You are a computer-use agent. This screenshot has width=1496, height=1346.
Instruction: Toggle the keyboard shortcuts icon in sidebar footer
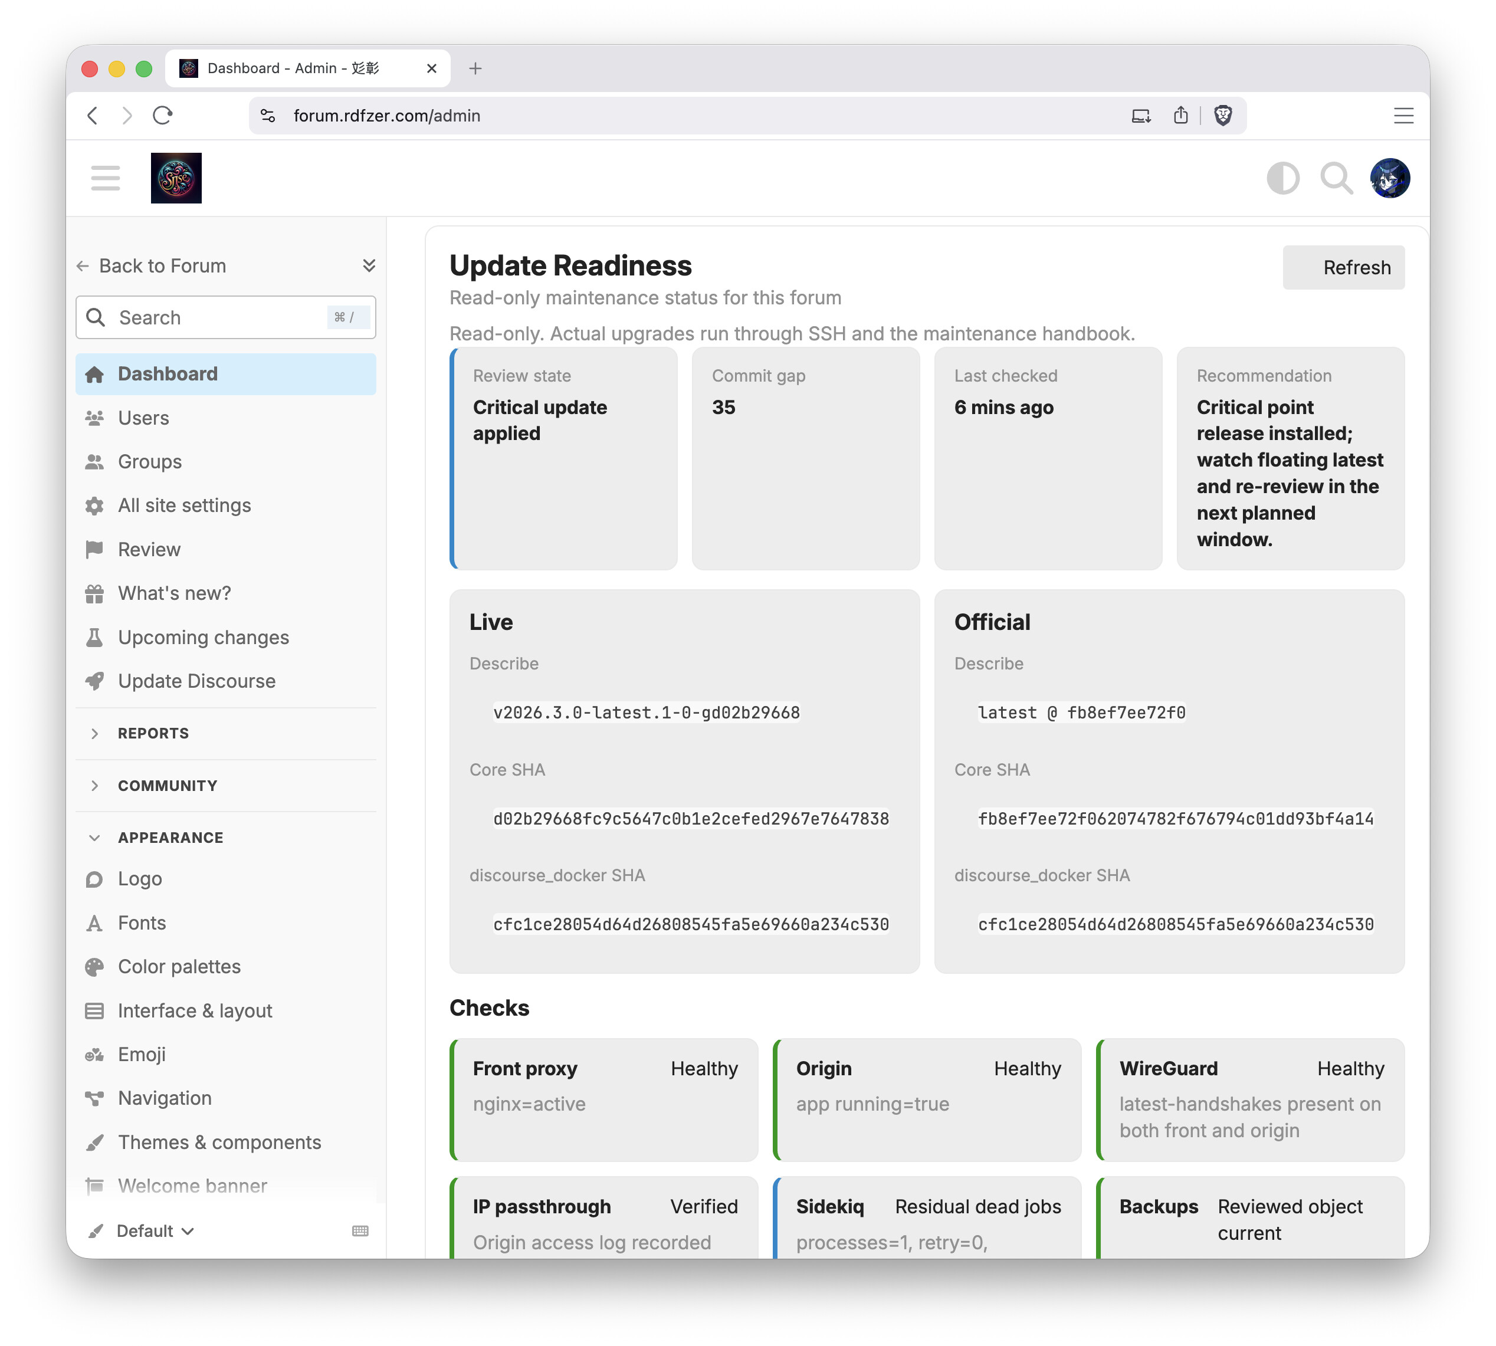pos(360,1230)
